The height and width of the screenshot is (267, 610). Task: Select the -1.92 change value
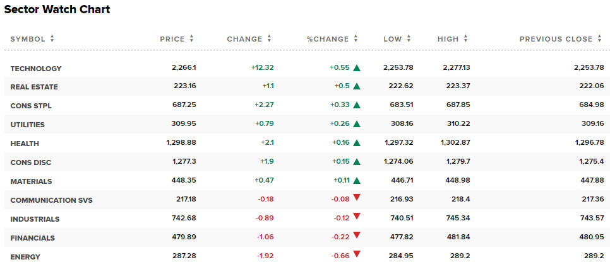point(265,256)
